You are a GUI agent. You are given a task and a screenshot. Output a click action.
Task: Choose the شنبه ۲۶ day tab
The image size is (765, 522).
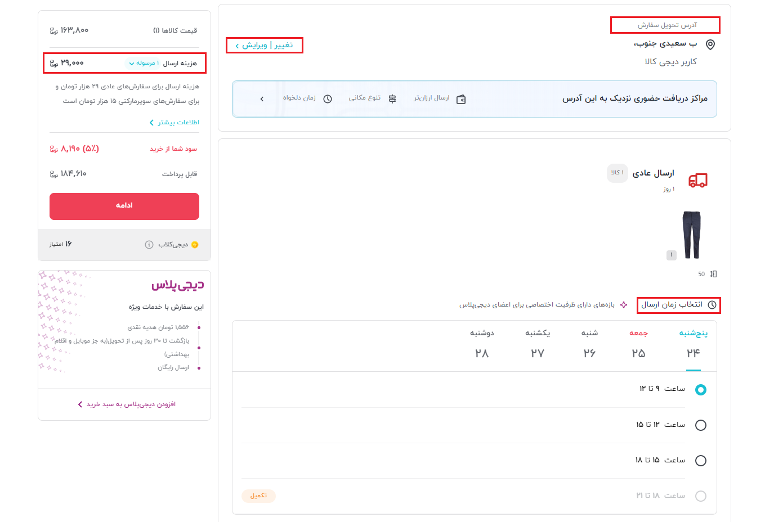589,344
